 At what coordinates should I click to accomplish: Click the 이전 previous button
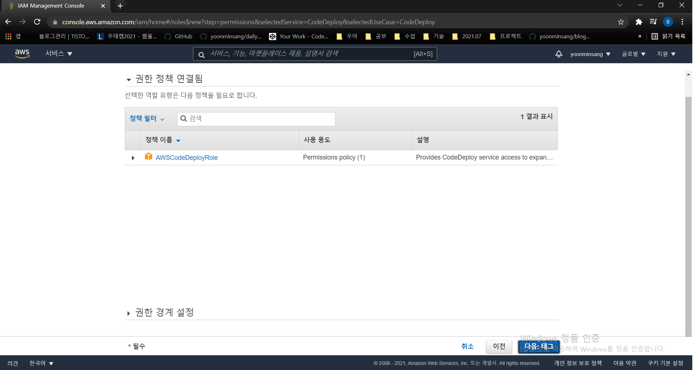(499, 346)
